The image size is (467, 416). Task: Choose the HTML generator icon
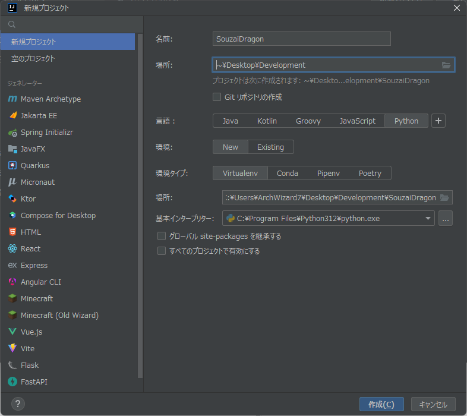pyautogui.click(x=12, y=232)
